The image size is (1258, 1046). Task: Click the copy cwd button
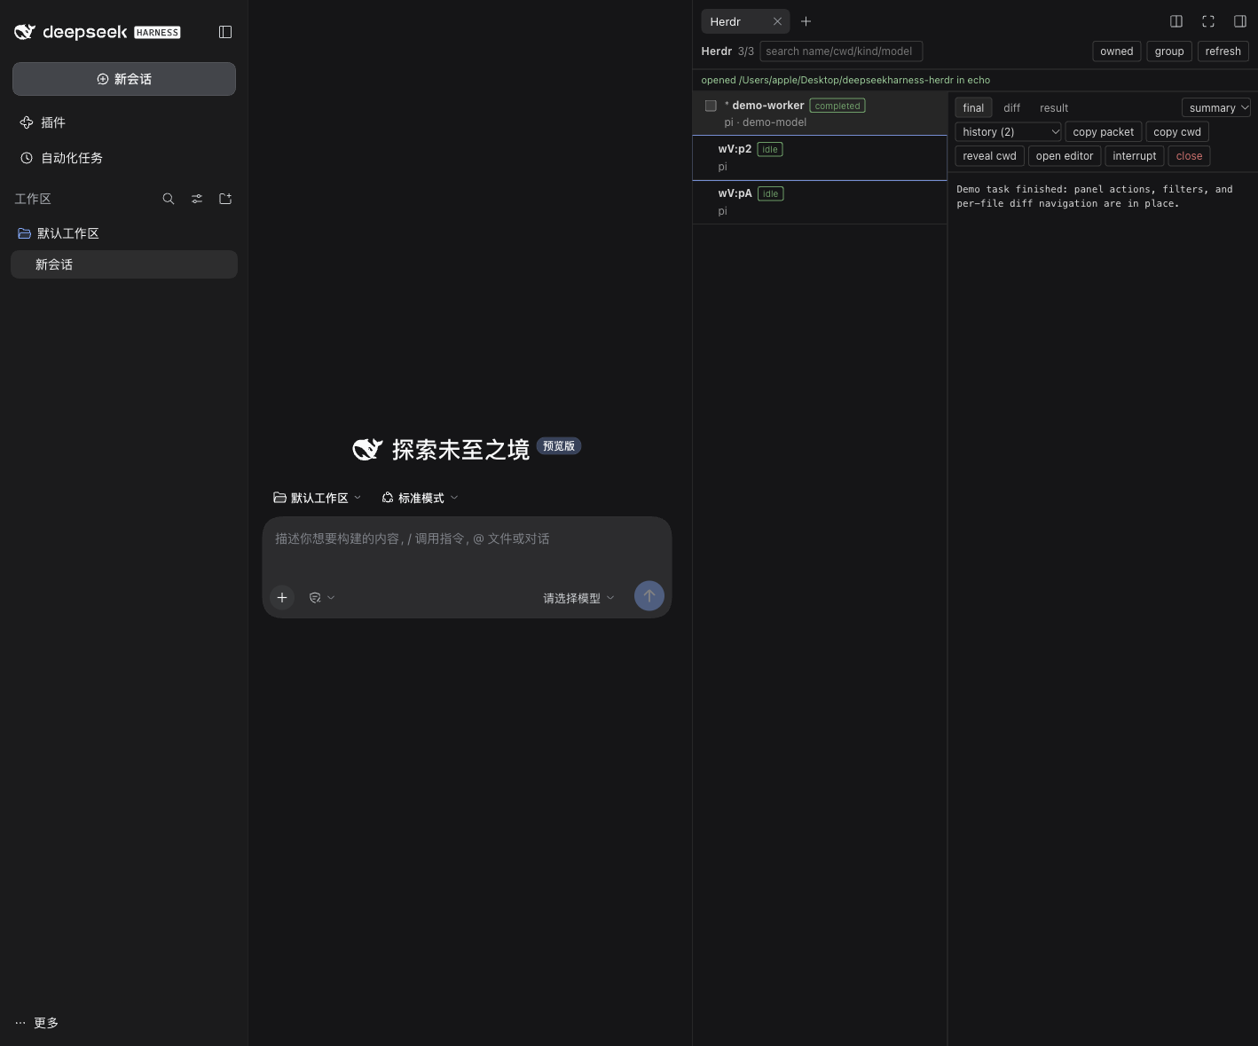pyautogui.click(x=1177, y=131)
